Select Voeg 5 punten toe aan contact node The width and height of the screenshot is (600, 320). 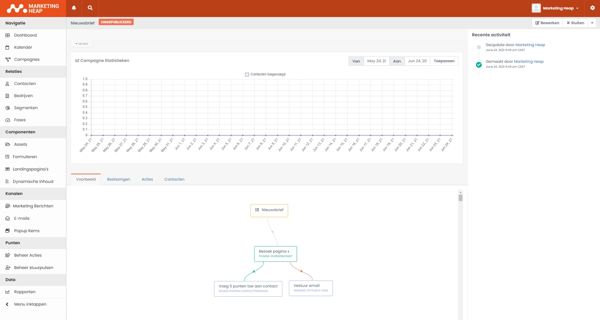pos(248,289)
